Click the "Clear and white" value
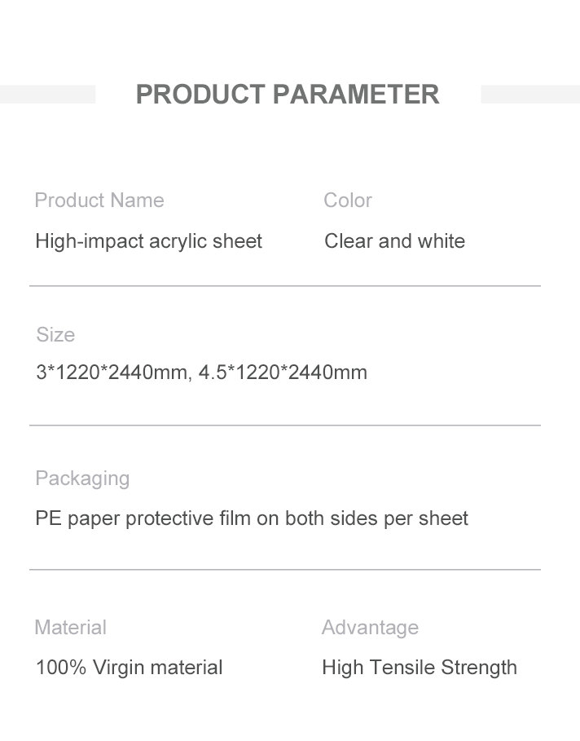The width and height of the screenshot is (580, 741). [394, 241]
